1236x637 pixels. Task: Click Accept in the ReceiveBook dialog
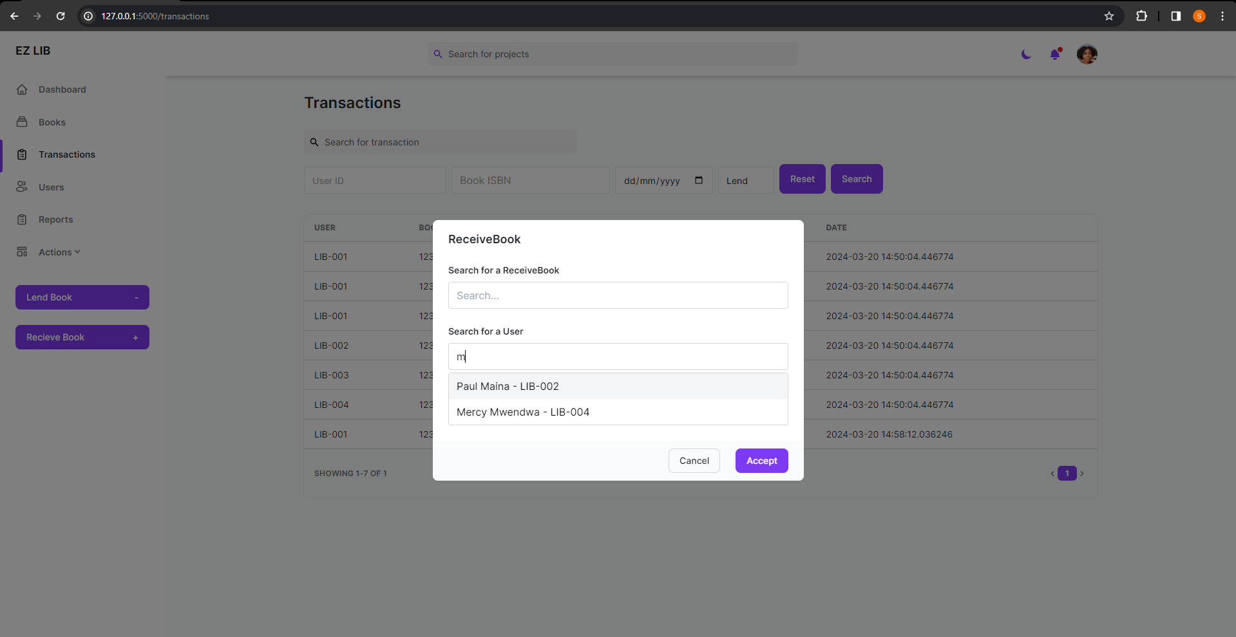pos(762,461)
